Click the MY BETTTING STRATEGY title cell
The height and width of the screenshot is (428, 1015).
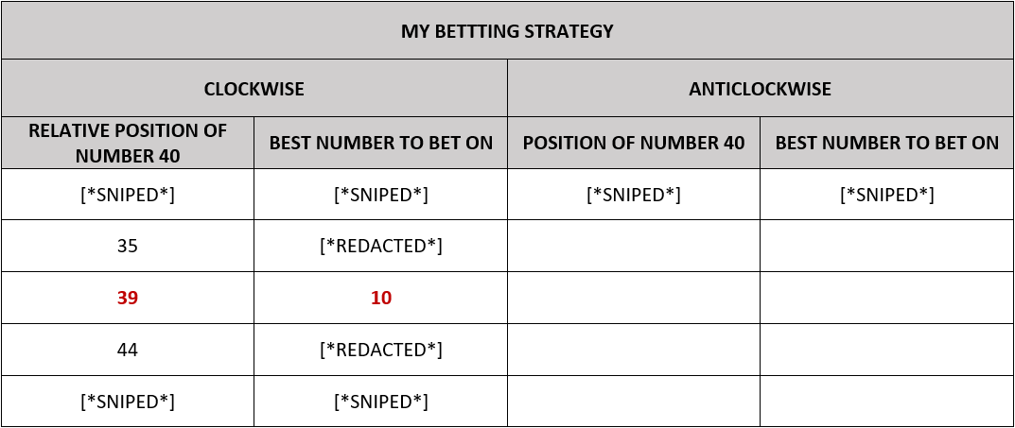(507, 31)
